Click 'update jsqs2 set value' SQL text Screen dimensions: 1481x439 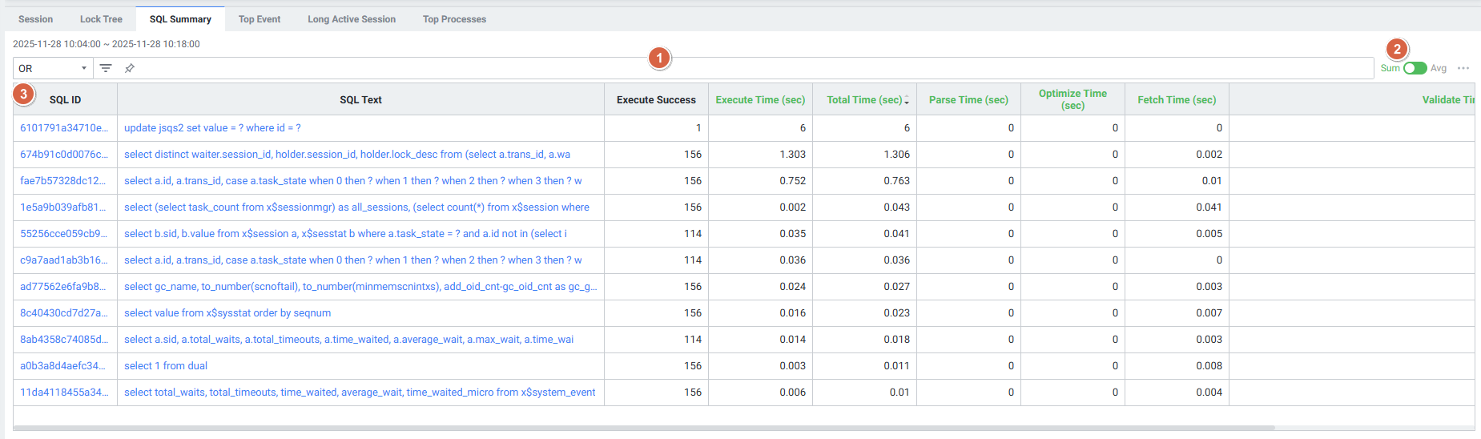[212, 128]
